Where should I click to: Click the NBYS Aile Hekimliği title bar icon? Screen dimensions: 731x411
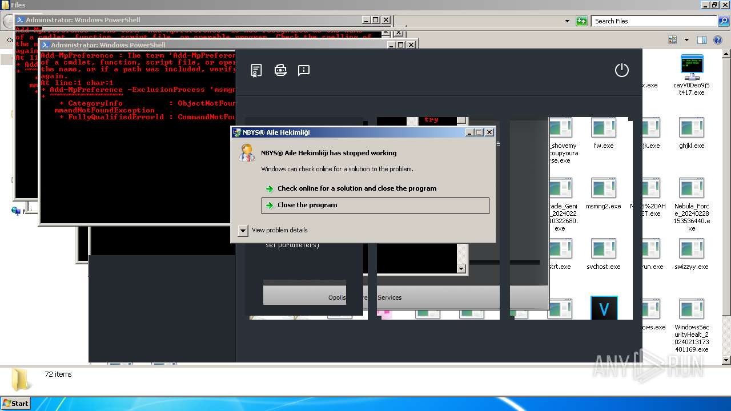(x=237, y=132)
